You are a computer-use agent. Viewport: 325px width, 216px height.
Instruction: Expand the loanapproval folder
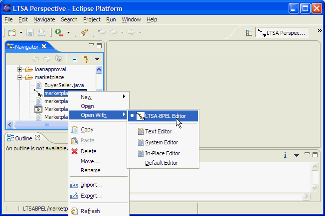click(x=20, y=69)
